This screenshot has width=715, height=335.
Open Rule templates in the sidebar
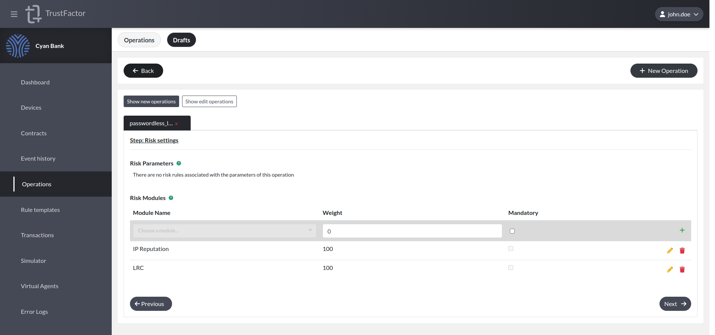[x=40, y=210]
